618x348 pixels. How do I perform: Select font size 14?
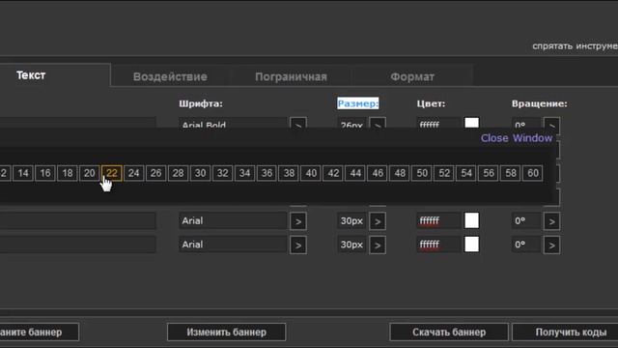(23, 173)
